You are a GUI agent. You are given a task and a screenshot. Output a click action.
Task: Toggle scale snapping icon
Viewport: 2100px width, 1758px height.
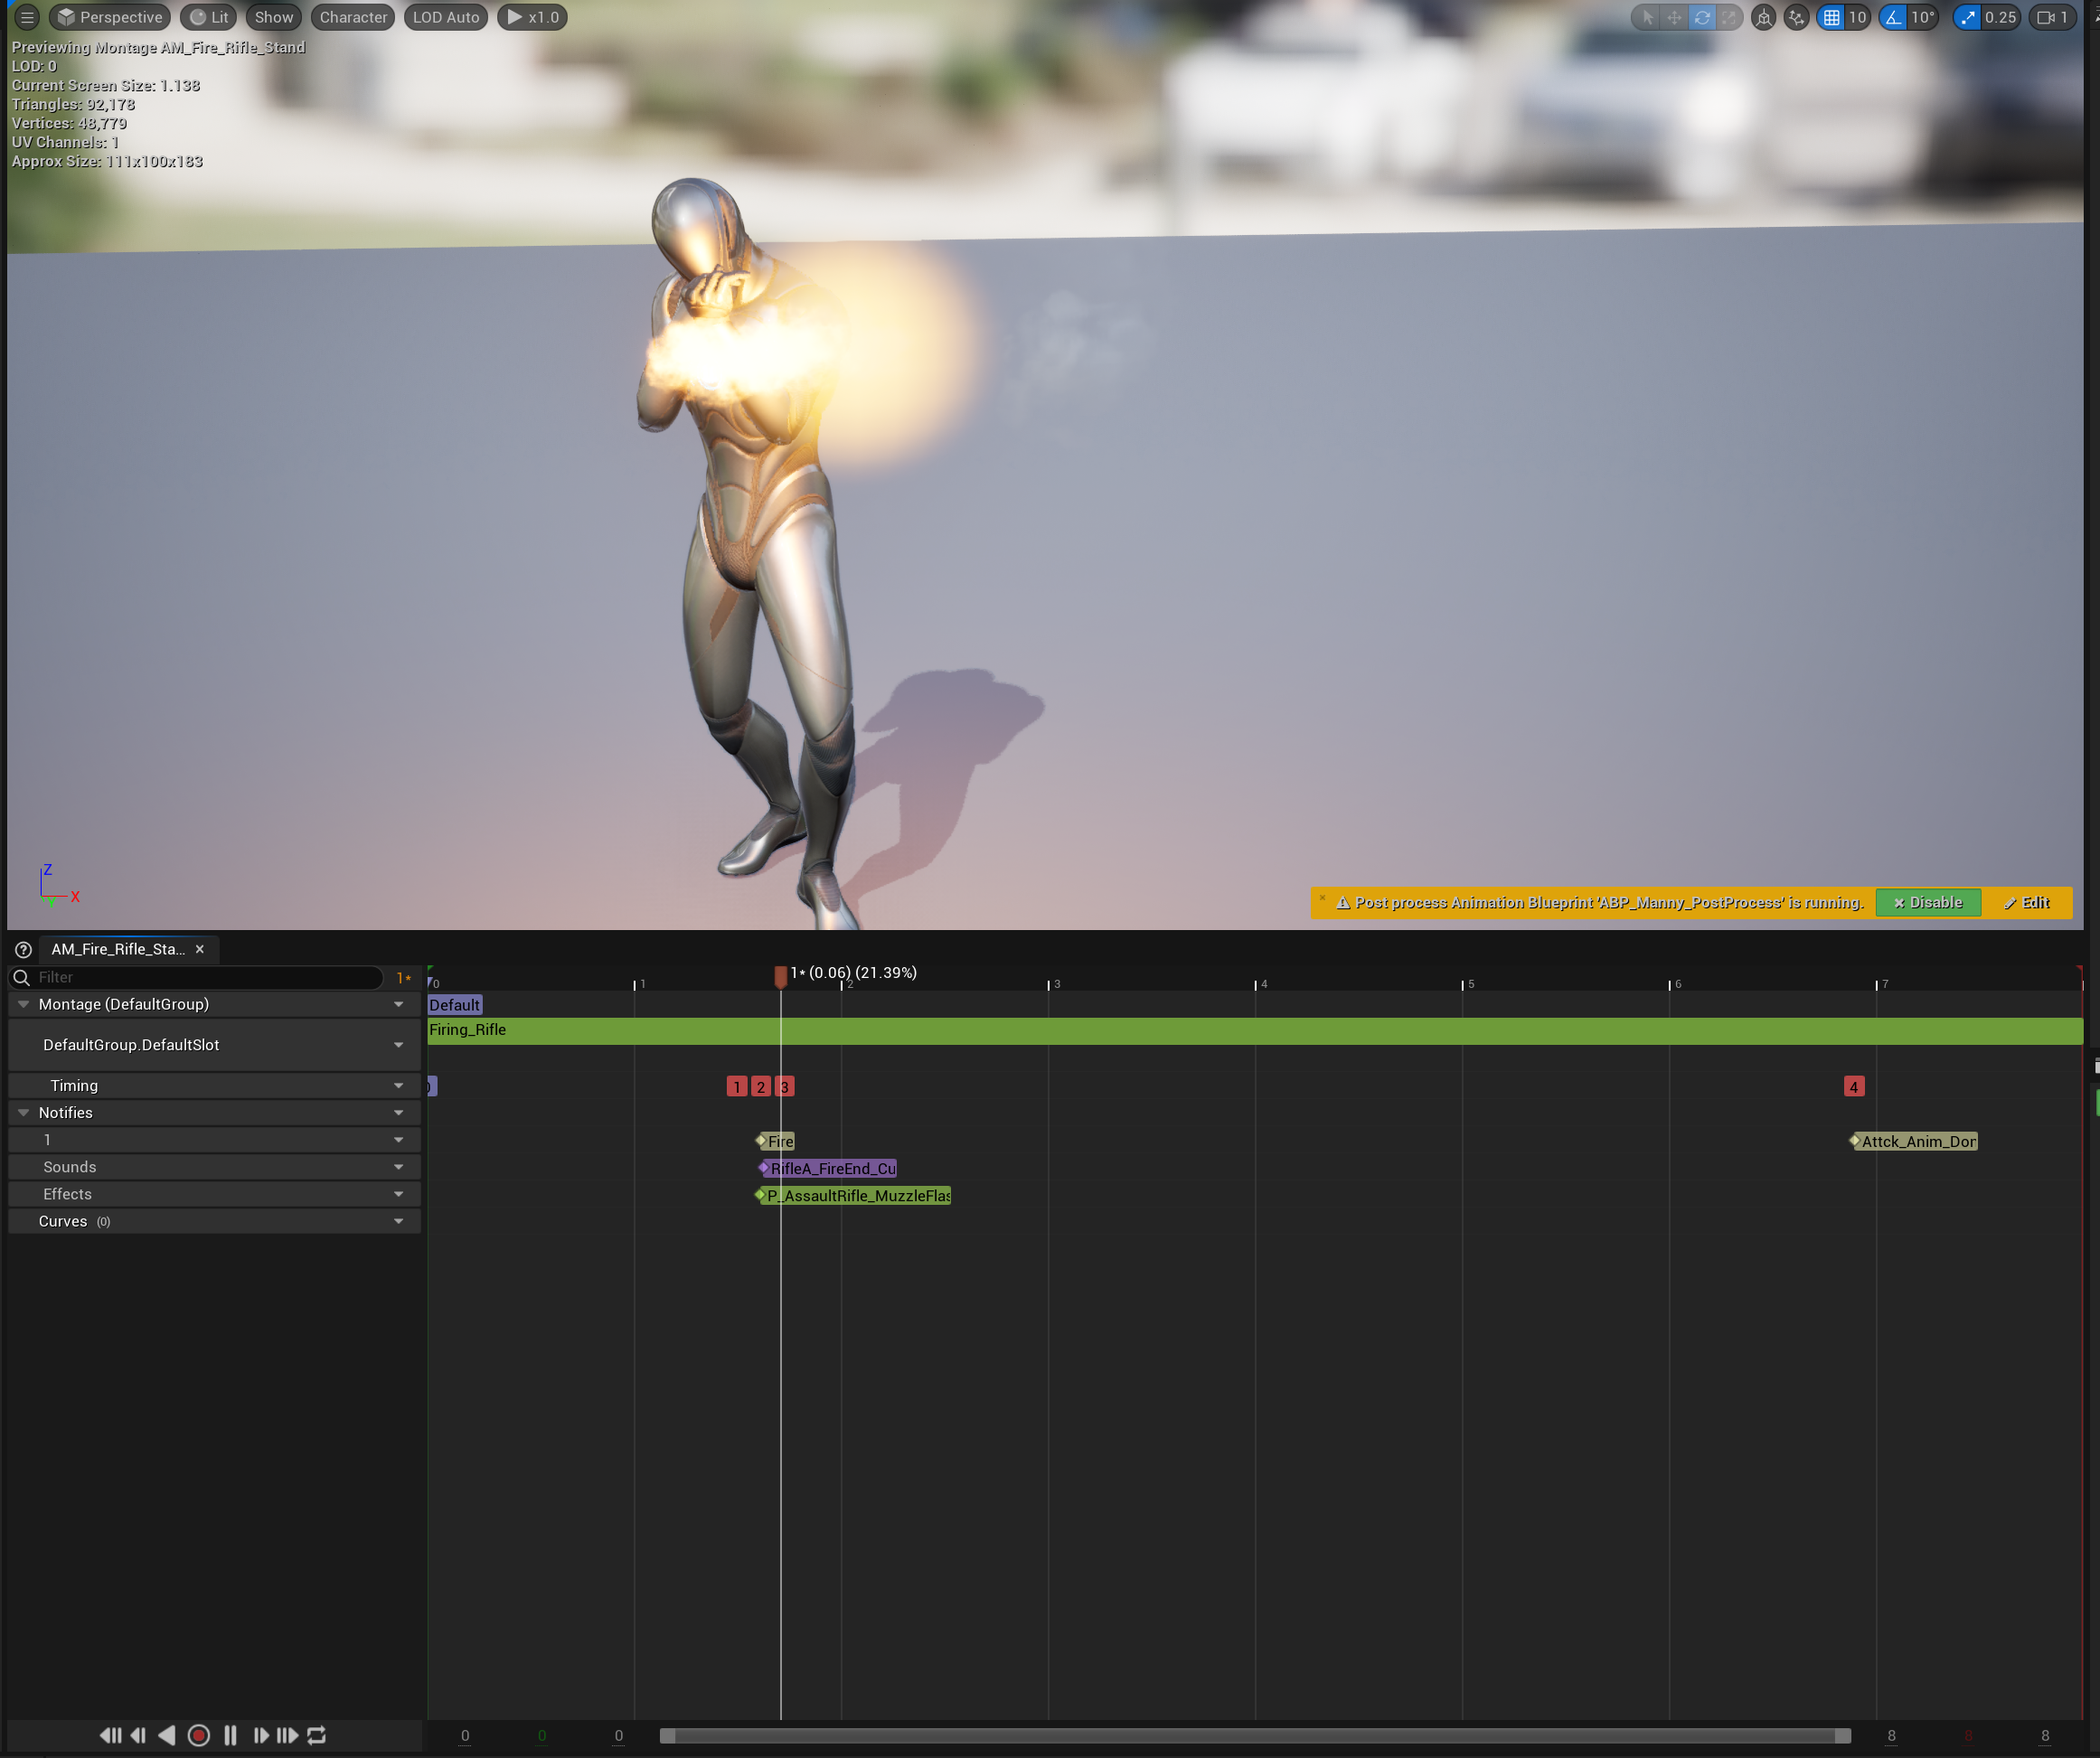[x=1967, y=17]
